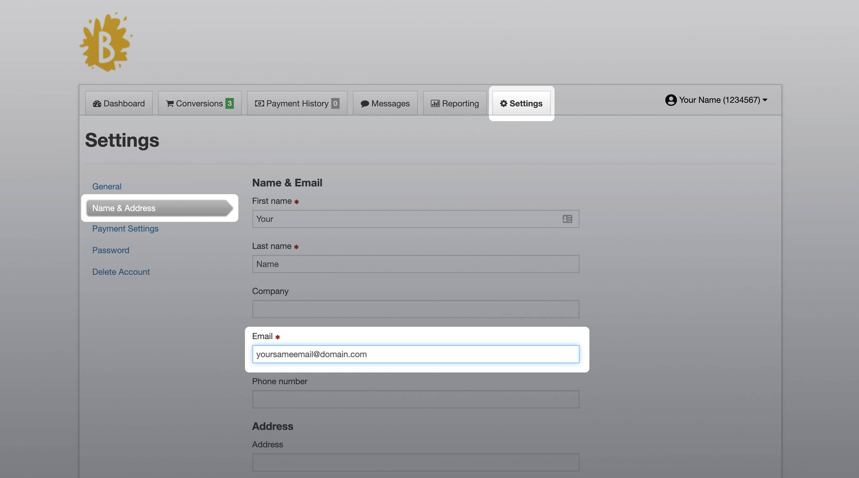Open the Reporting tab
The width and height of the screenshot is (859, 478).
(x=455, y=103)
